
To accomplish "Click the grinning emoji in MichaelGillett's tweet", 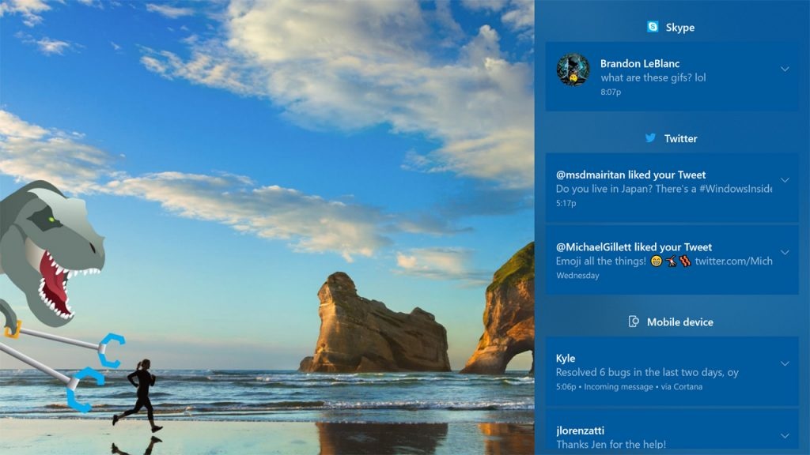I will [x=655, y=261].
